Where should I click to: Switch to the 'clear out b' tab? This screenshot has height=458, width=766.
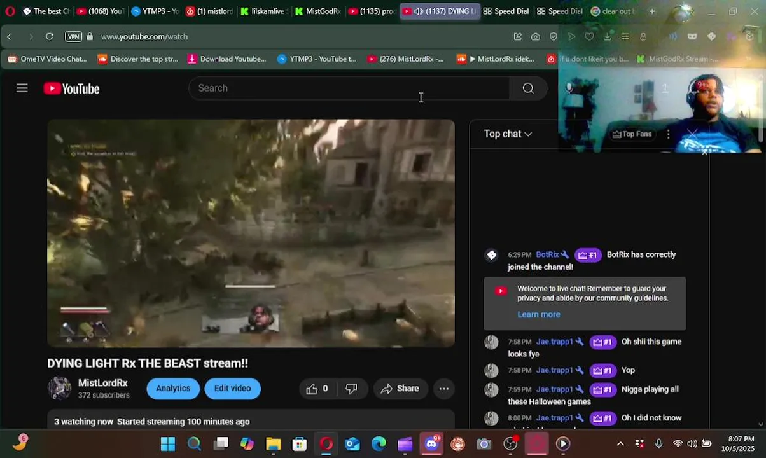coord(613,11)
